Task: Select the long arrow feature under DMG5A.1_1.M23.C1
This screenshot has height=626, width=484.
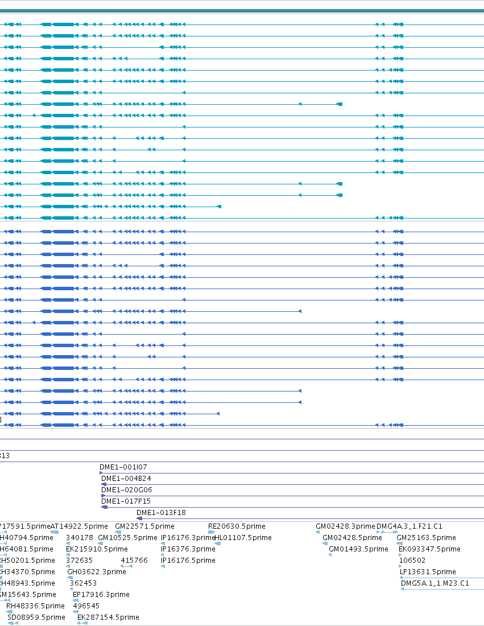Action: click(442, 589)
